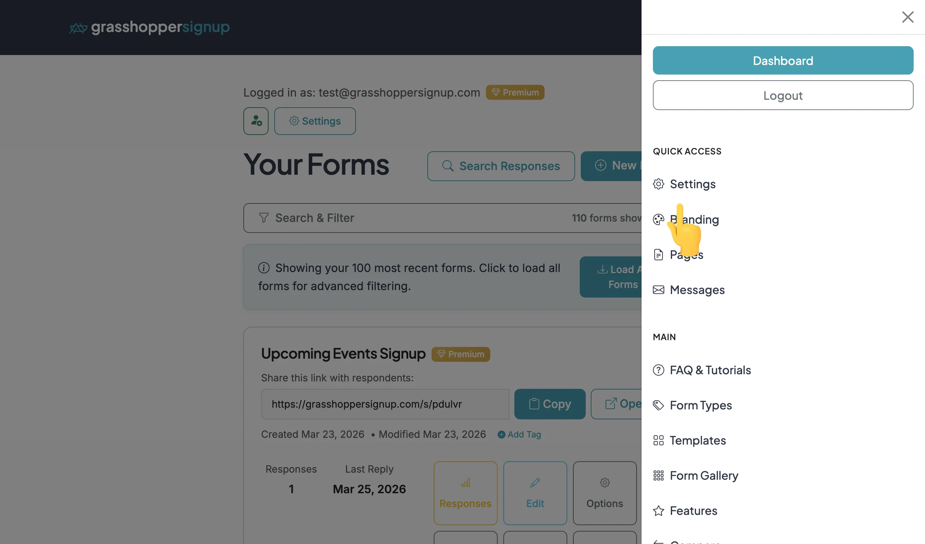Click the grasshopper logo icon
The height and width of the screenshot is (544, 925).
click(x=78, y=28)
